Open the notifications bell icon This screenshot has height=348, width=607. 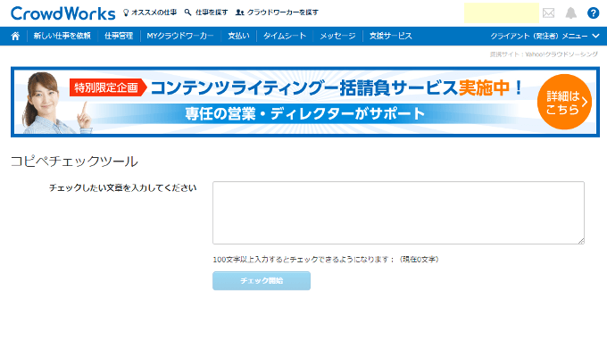pos(570,13)
